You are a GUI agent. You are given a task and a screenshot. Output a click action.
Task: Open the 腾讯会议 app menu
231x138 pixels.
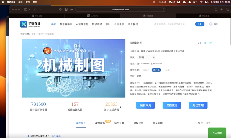pyautogui.click(x=11, y=2)
